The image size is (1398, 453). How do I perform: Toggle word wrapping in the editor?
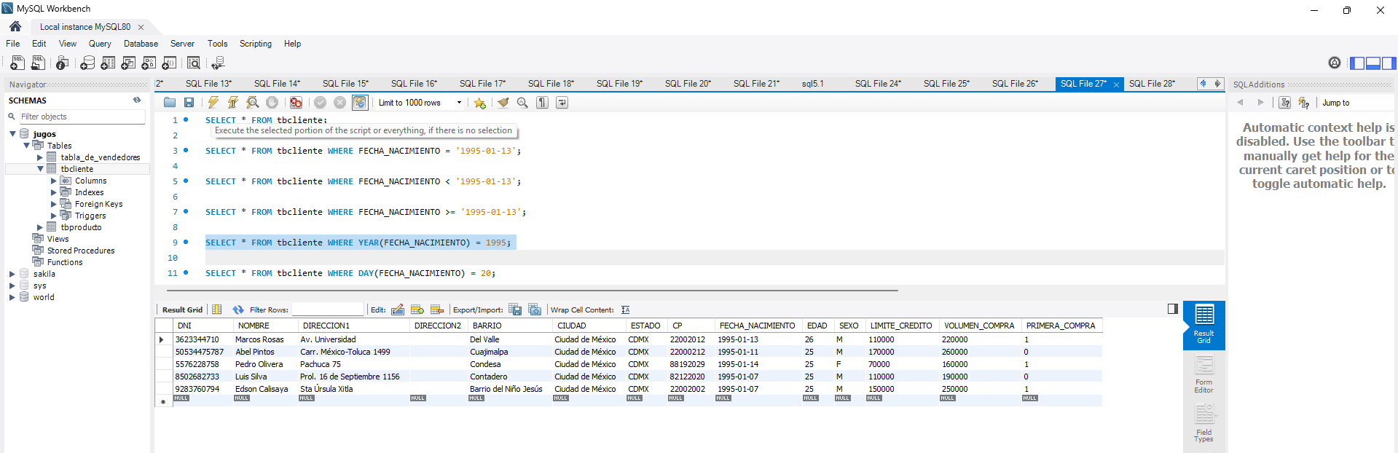click(x=562, y=103)
